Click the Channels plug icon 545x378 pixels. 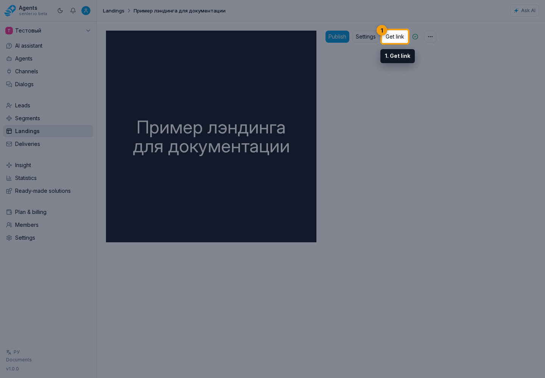pyautogui.click(x=9, y=71)
